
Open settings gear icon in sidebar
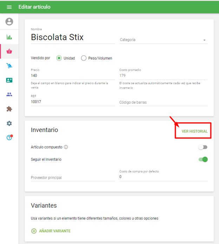(9, 123)
